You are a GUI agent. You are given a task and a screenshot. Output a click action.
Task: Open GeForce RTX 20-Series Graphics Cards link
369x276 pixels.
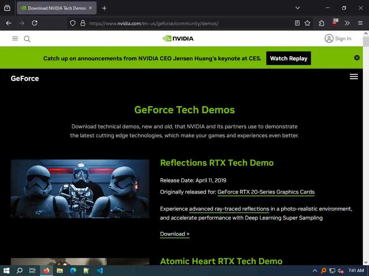(x=266, y=192)
